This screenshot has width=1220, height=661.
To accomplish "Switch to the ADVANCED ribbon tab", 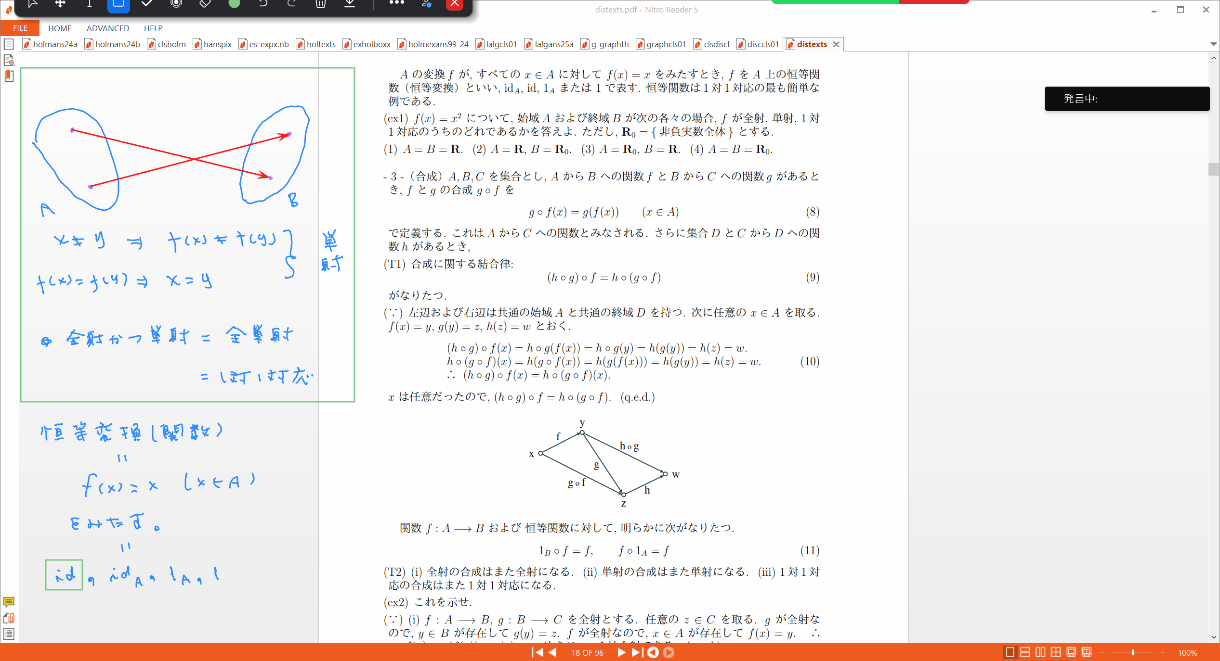I will pos(108,28).
